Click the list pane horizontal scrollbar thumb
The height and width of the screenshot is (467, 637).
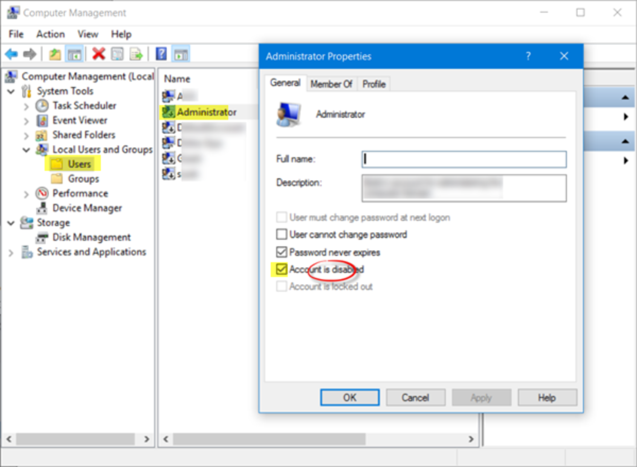click(x=269, y=439)
